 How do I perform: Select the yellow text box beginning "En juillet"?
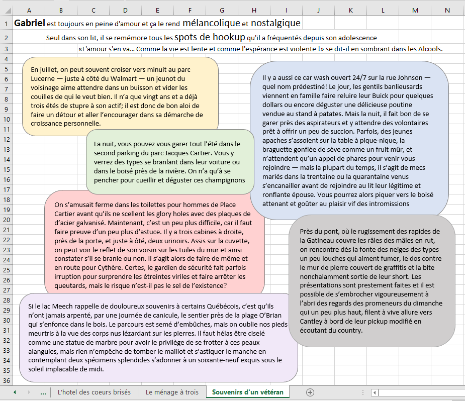click(120, 96)
